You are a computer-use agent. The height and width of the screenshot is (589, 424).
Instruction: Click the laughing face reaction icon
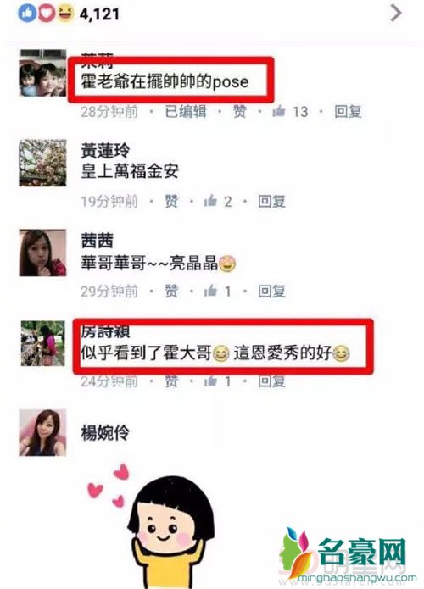(65, 14)
